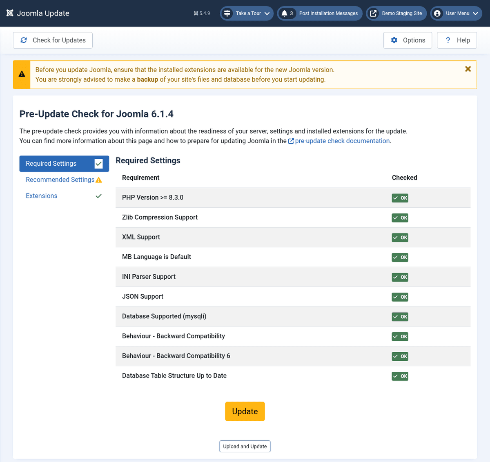Screen dimensions: 490x462
Task: Click the user avatar icon
Action: pyautogui.click(x=437, y=13)
